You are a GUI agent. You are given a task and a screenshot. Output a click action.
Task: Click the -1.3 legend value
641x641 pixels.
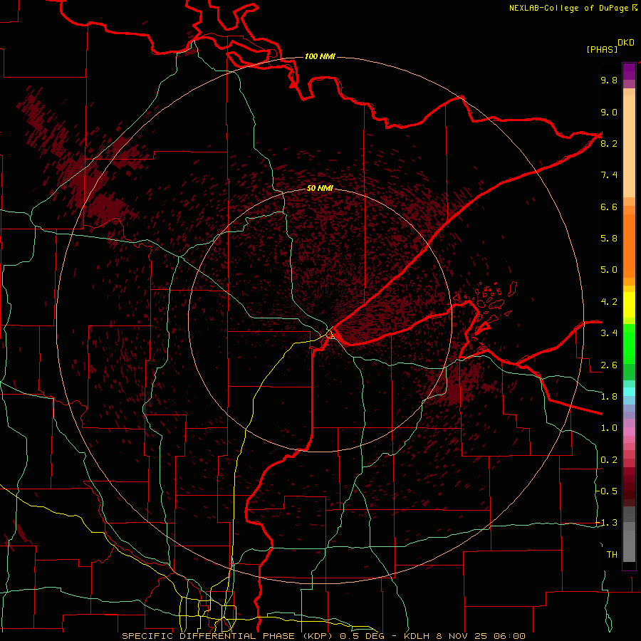tap(607, 523)
